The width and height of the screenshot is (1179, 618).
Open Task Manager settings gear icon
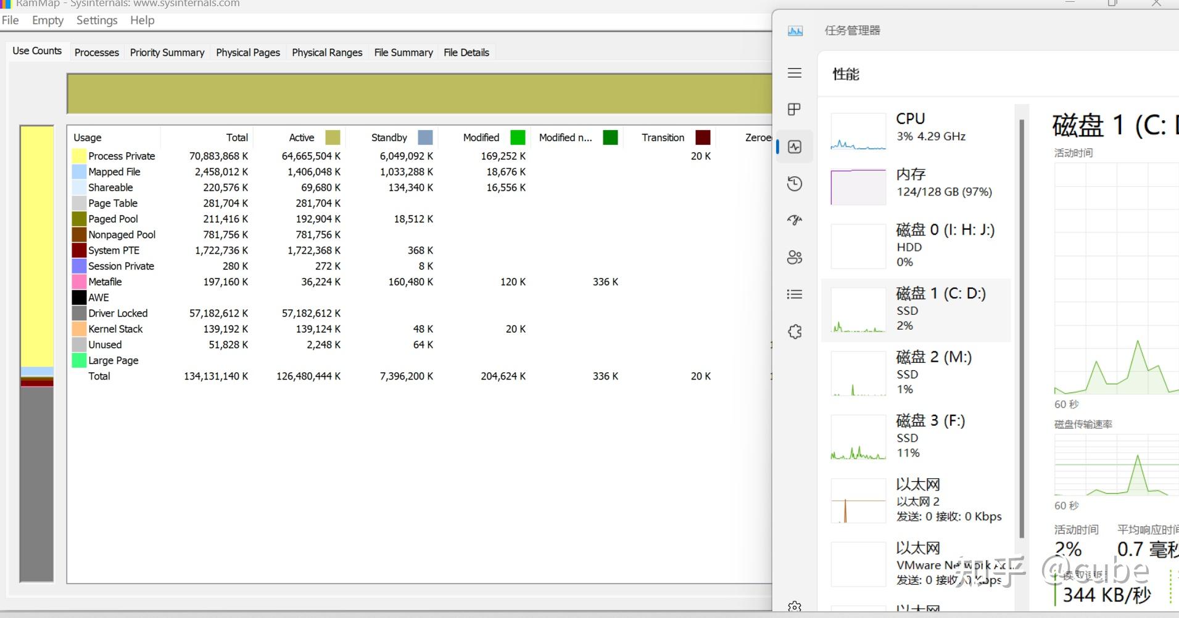[x=795, y=607]
